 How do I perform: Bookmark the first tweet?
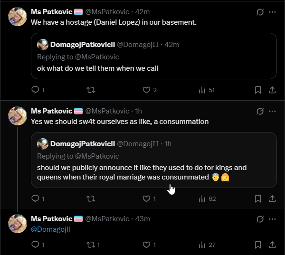pos(258,90)
